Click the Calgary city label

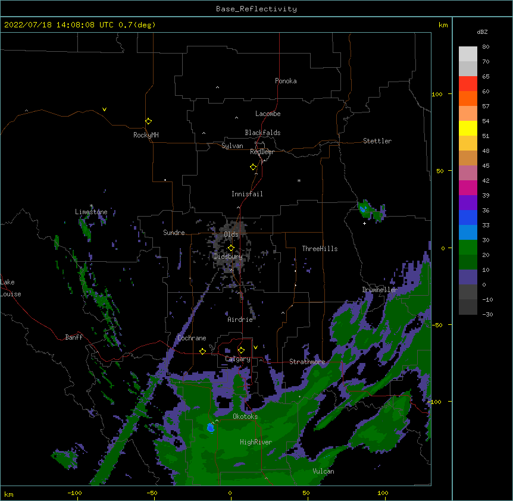[x=237, y=359]
